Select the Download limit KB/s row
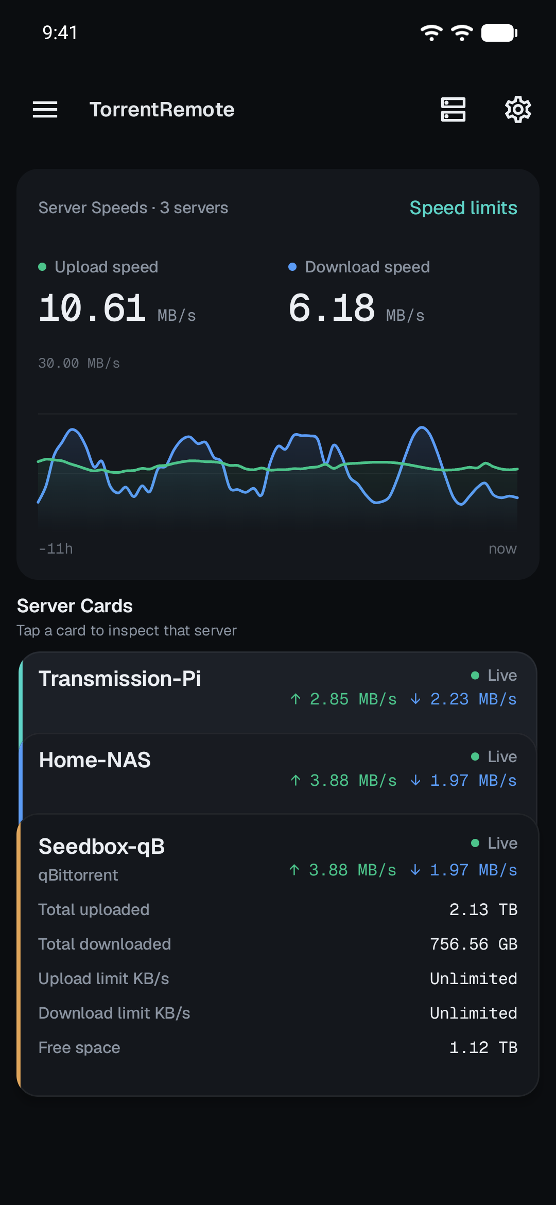Screen dimensions: 556x1205 pos(278,1013)
